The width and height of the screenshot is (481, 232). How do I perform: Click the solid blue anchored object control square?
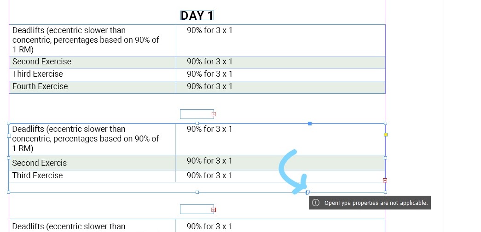[309, 123]
